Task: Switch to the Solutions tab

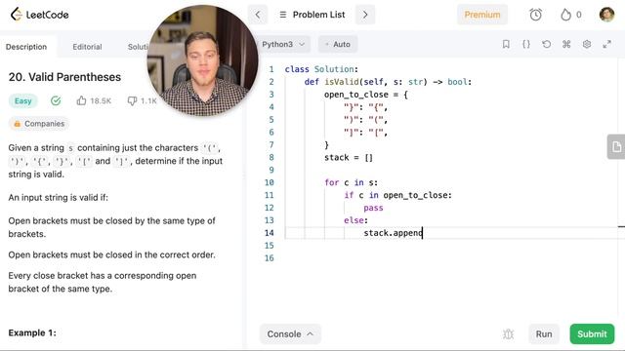Action: (x=138, y=47)
